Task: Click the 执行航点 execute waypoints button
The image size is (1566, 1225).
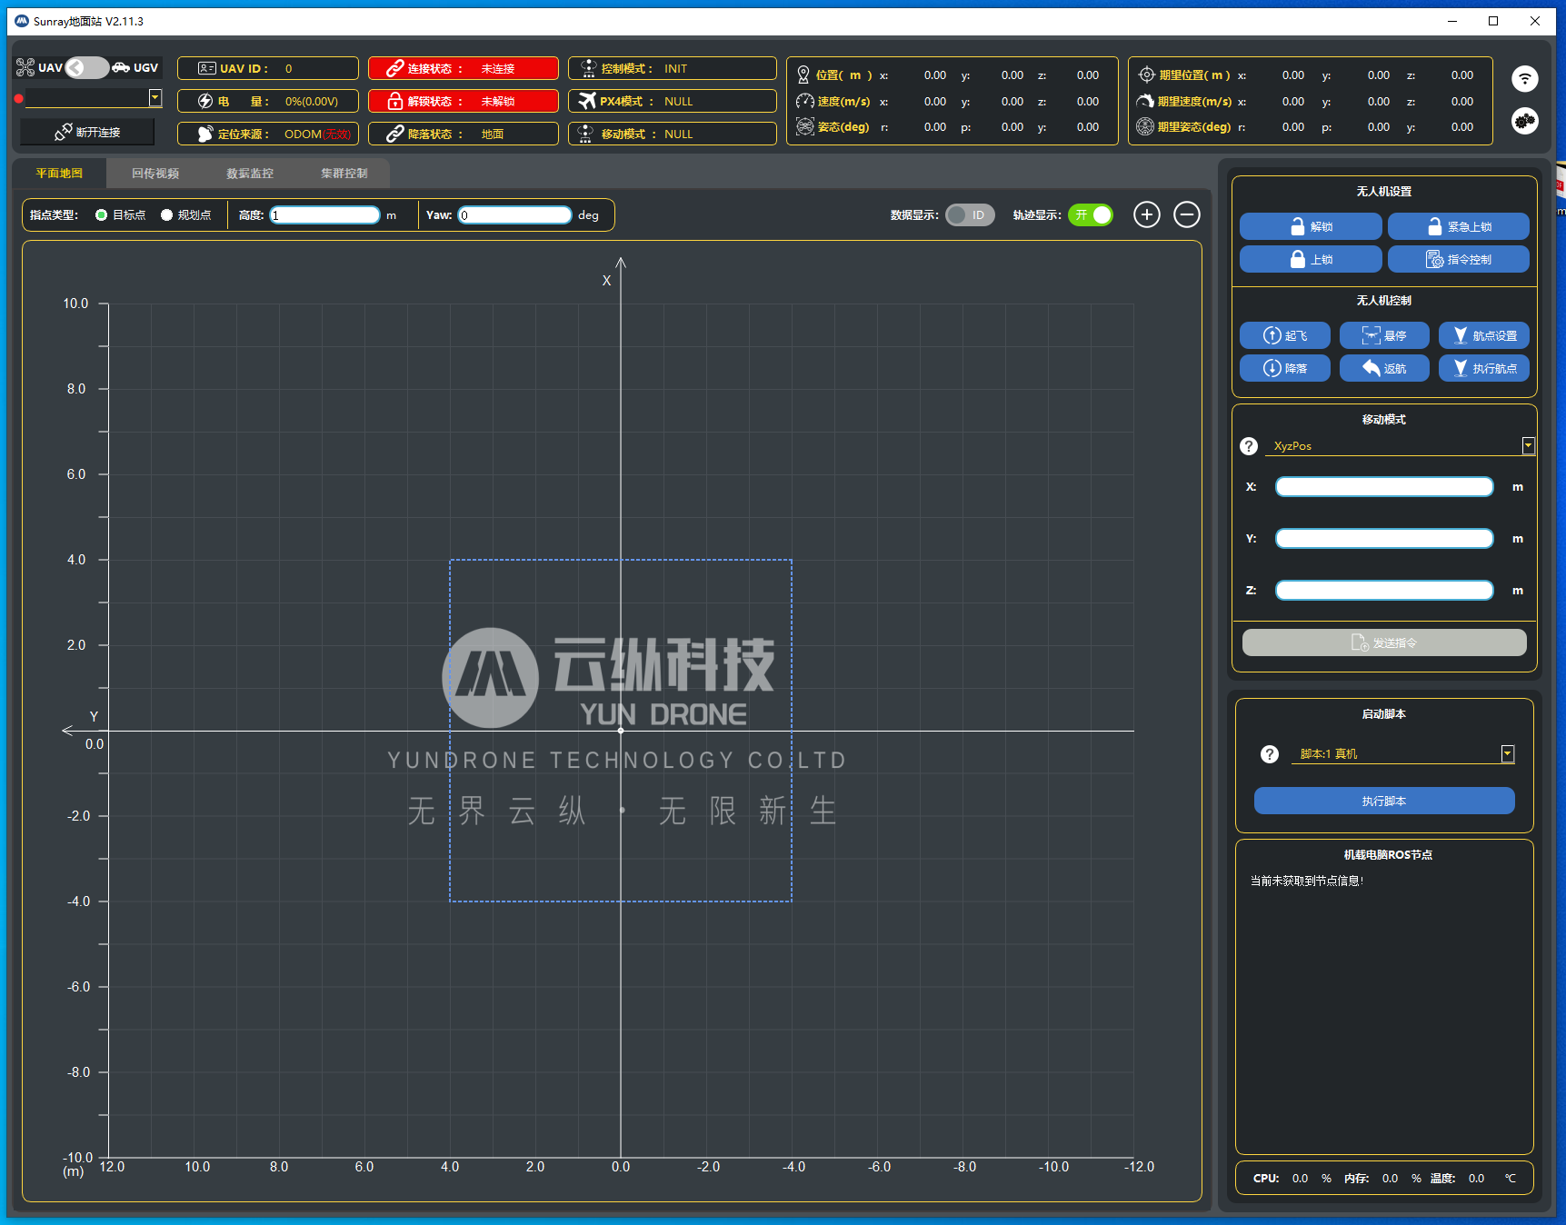Action: [x=1483, y=368]
